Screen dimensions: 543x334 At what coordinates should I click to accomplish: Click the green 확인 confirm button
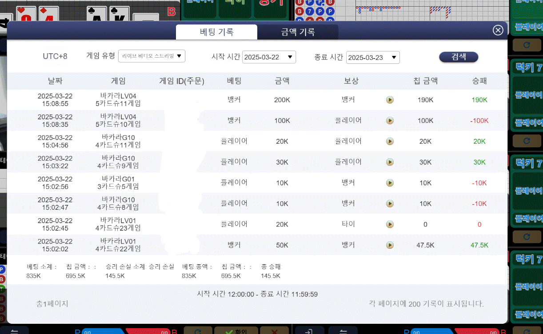click(236, 331)
